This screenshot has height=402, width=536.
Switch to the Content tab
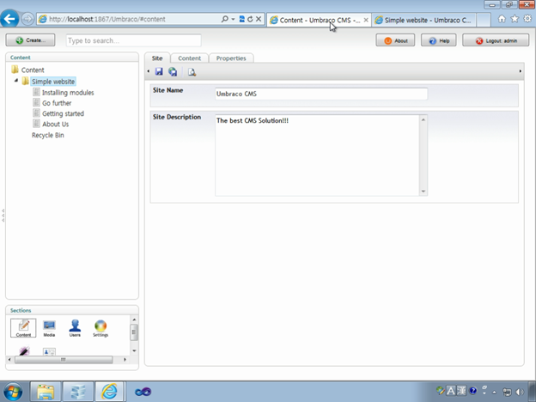[x=189, y=58]
